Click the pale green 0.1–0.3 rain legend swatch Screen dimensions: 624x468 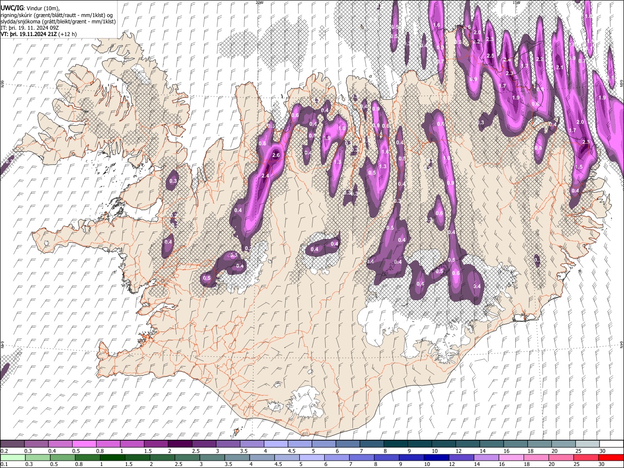[13, 458]
